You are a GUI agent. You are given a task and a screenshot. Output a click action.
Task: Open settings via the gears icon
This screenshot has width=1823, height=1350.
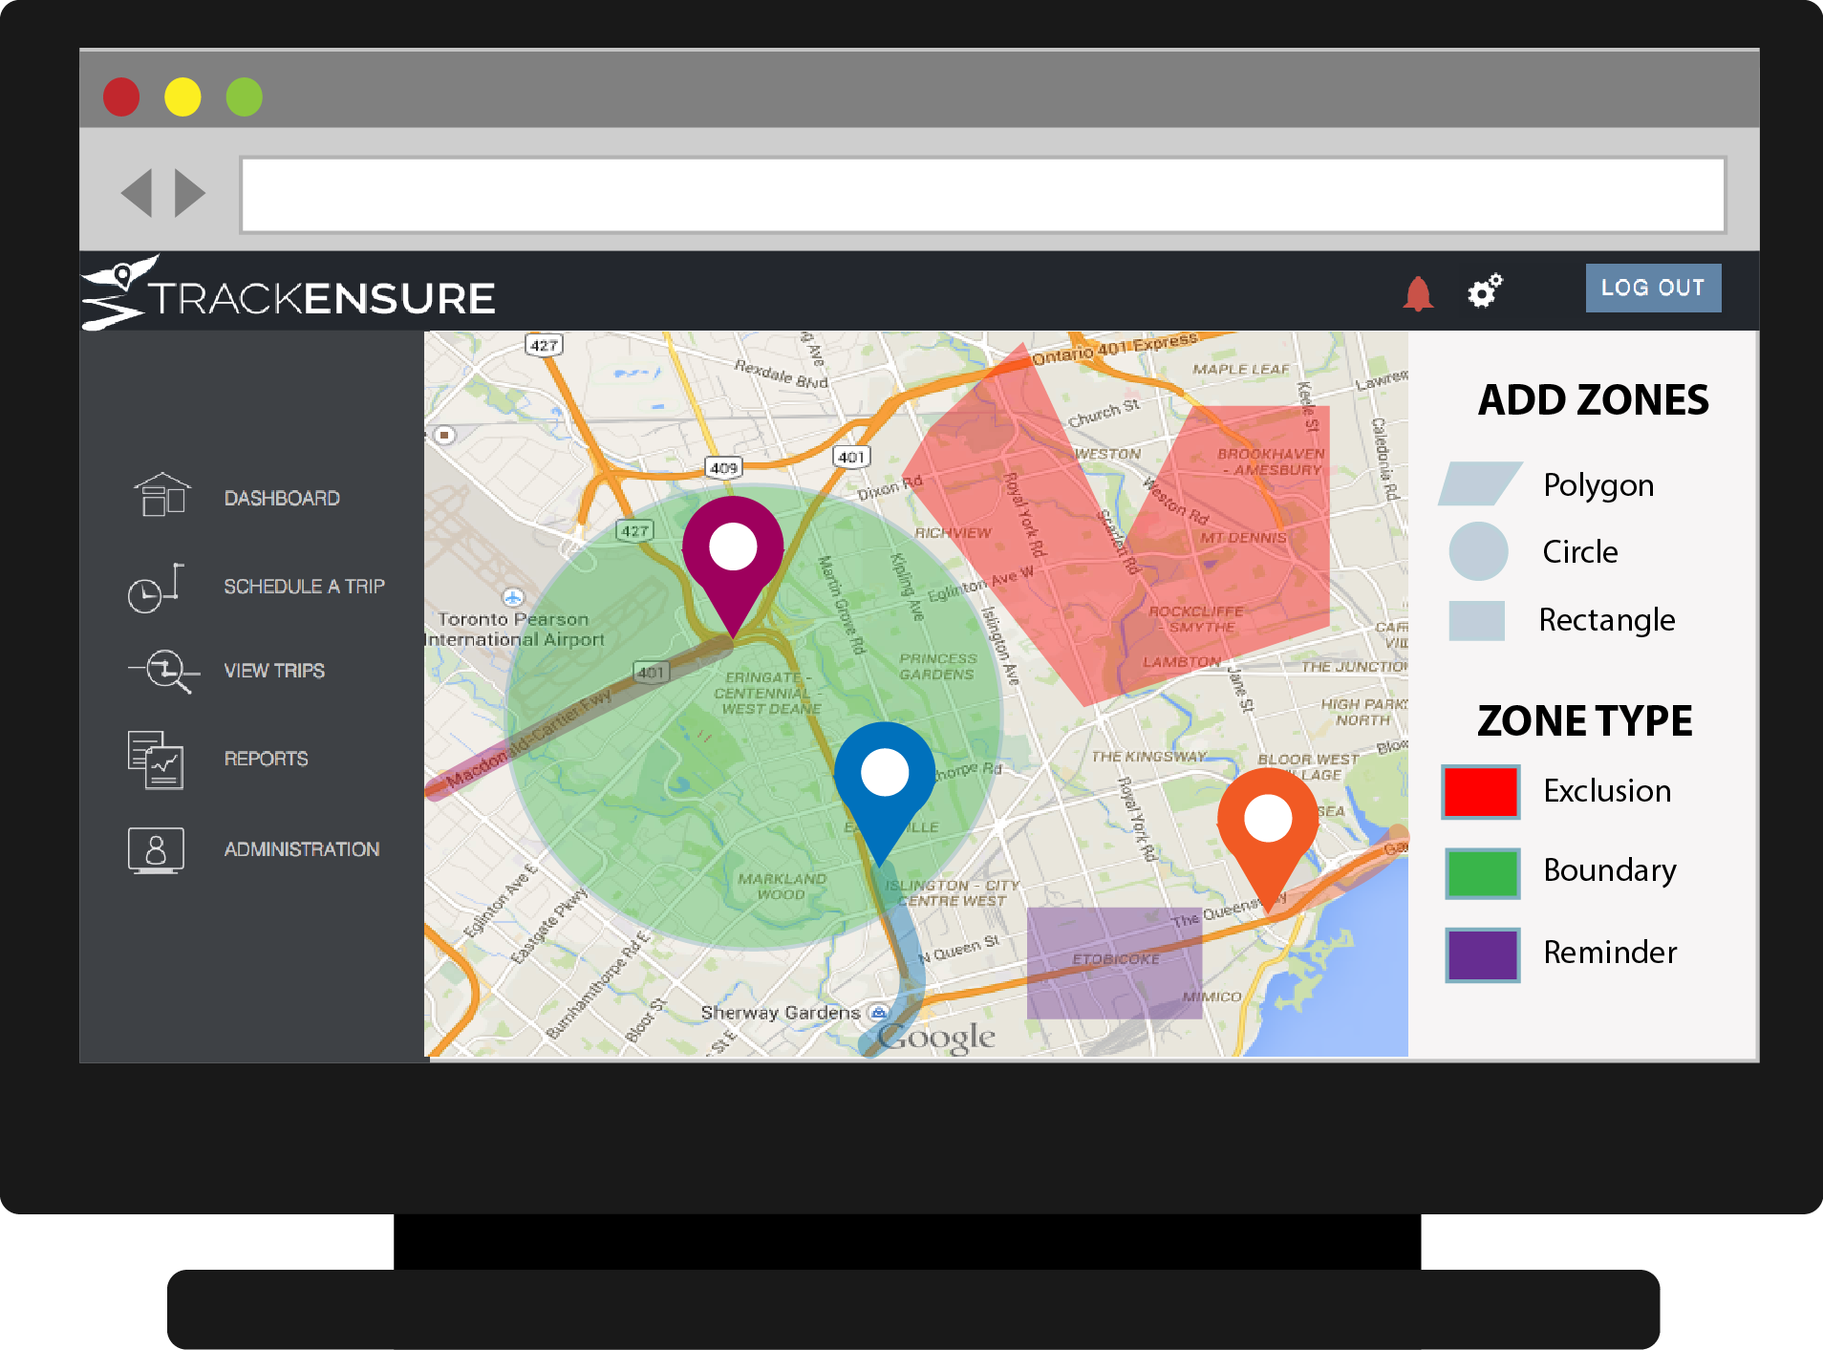(1485, 290)
